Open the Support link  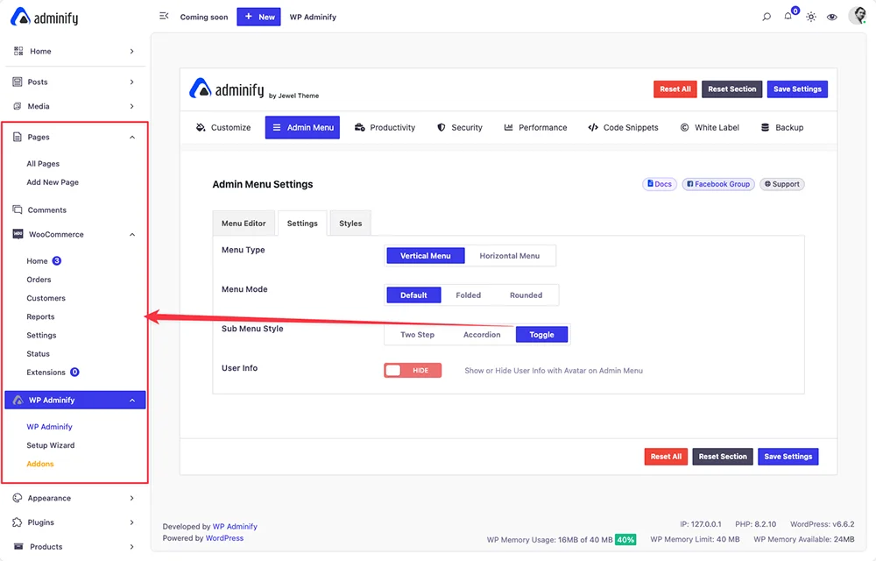pyautogui.click(x=781, y=184)
